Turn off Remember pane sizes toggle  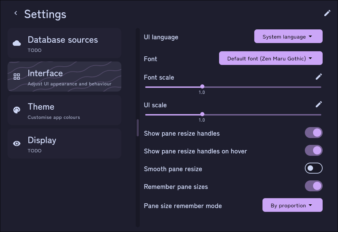pyautogui.click(x=314, y=186)
